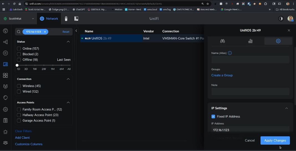Click the Add Client link
The image size is (296, 151).
(22, 138)
